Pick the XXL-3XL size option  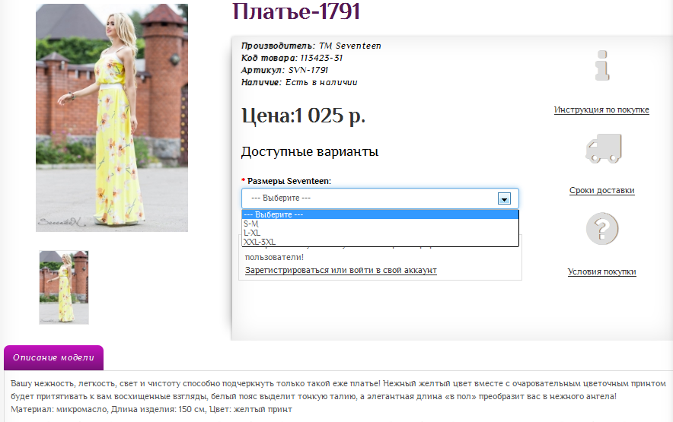(380, 242)
